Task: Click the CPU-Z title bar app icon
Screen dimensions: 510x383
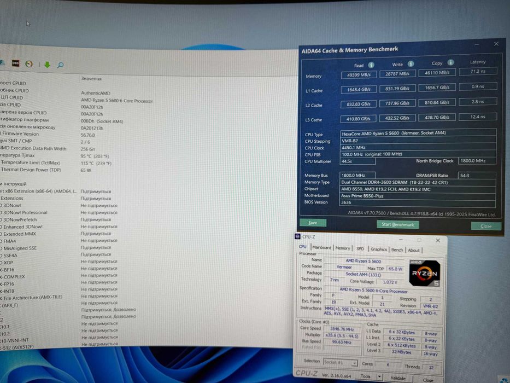Action: (297, 236)
